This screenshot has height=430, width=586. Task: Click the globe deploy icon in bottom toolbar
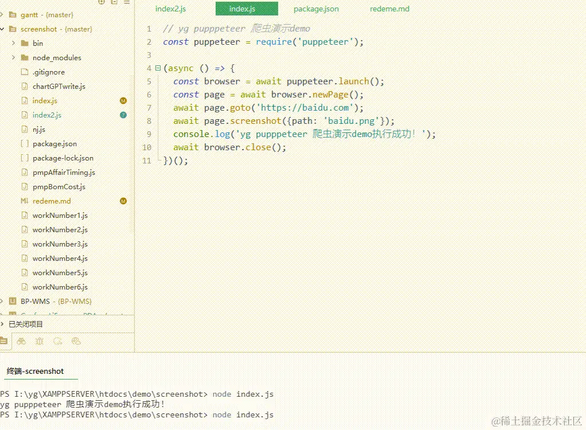(76, 341)
